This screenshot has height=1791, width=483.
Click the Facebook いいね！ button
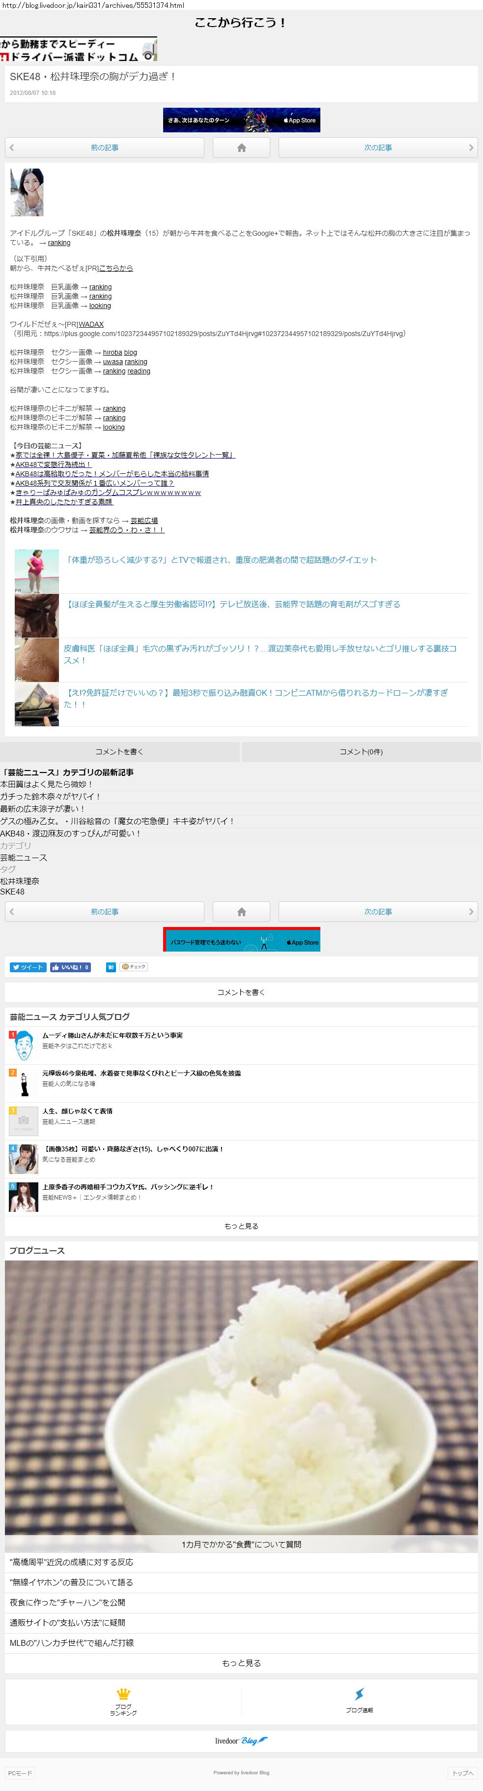[71, 967]
